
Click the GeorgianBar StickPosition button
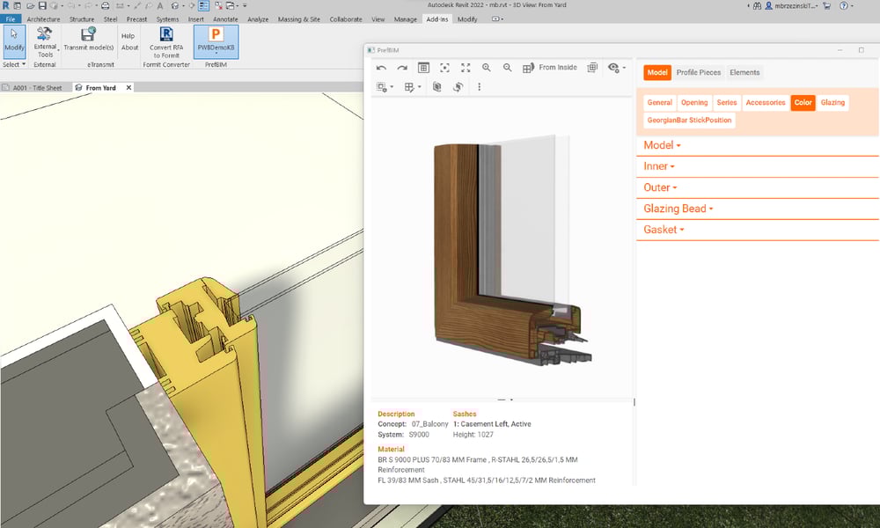(689, 120)
